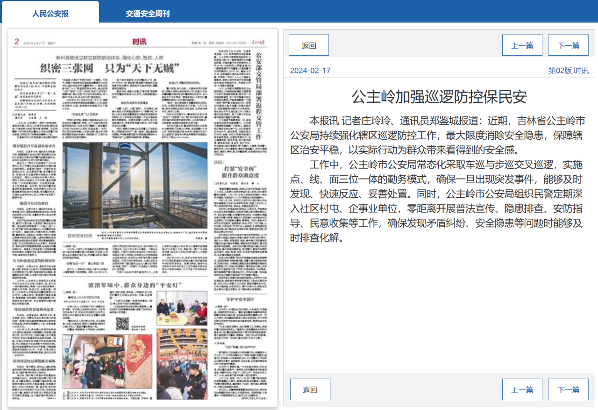Screen dimensions: 598x410
Task: Click the lantern festival crowd photo
Action: coord(182,364)
